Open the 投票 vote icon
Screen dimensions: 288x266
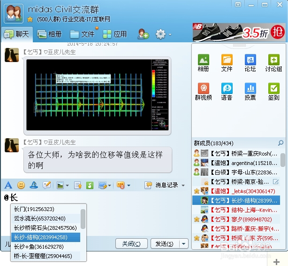(x=250, y=92)
